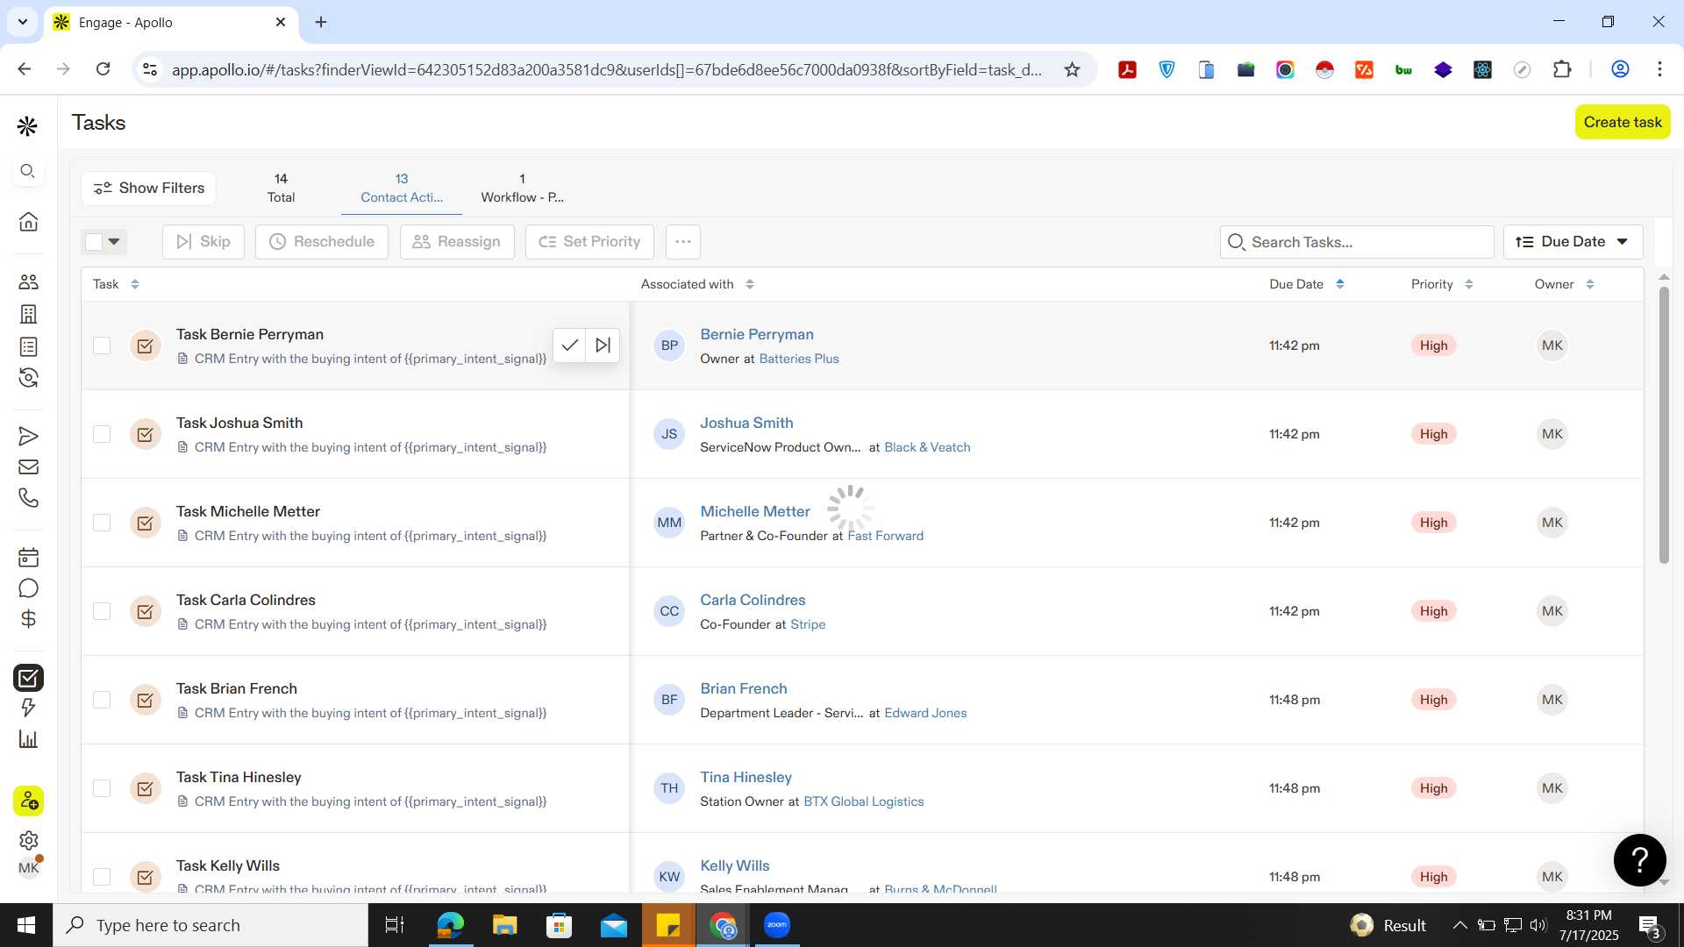Click the Search Tasks input field
The height and width of the screenshot is (947, 1684).
pos(1357,242)
